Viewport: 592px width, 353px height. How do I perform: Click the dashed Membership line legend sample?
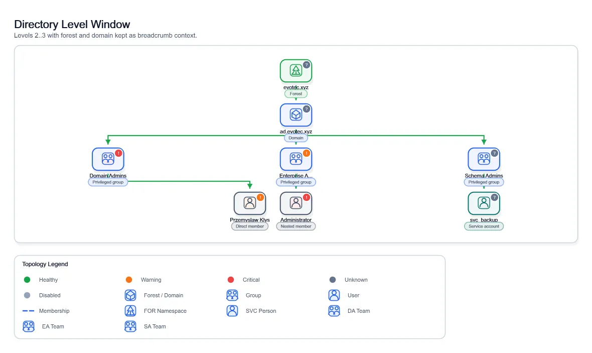[x=28, y=311]
